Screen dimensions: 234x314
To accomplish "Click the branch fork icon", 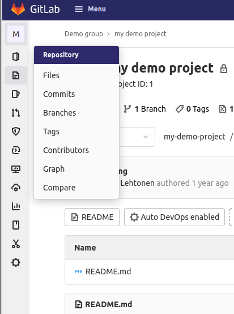I will click(x=127, y=109).
